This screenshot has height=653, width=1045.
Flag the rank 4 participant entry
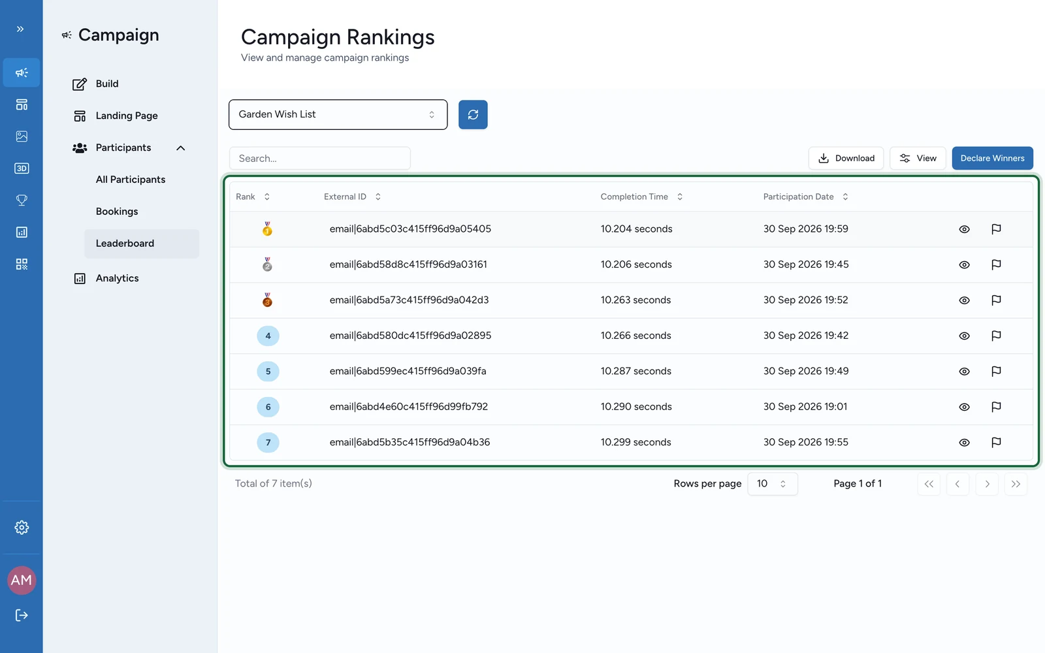(996, 336)
